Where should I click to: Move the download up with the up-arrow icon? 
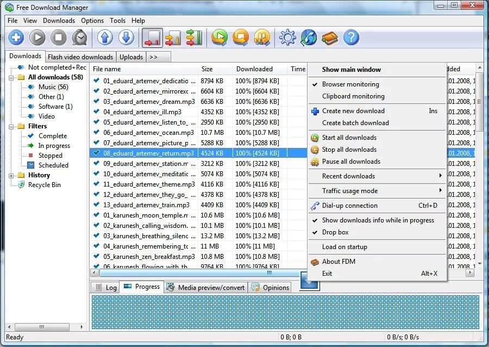click(x=105, y=38)
